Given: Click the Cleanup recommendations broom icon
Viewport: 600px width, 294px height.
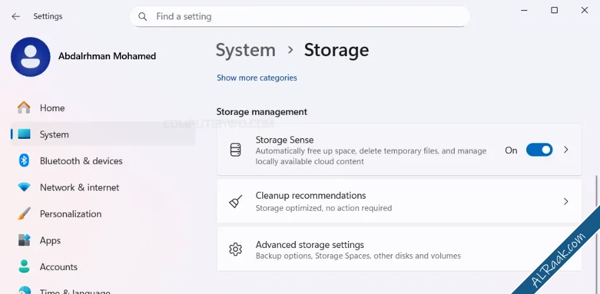Looking at the screenshot, I should coord(236,201).
